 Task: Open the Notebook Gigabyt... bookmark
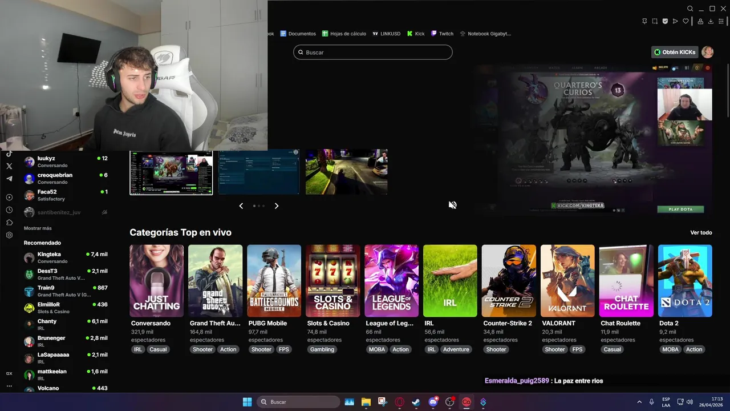click(x=485, y=34)
